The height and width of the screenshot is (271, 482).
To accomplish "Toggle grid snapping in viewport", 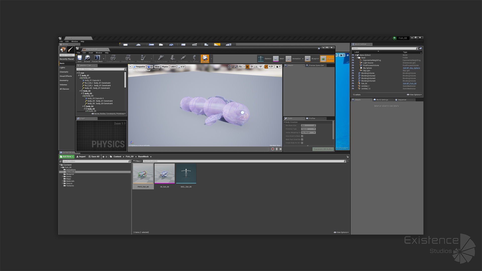I will pos(247,67).
